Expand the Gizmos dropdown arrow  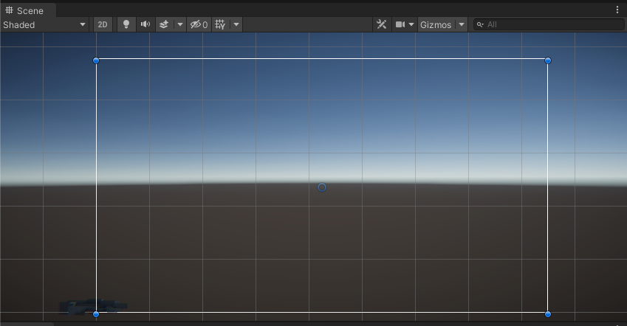tap(462, 24)
